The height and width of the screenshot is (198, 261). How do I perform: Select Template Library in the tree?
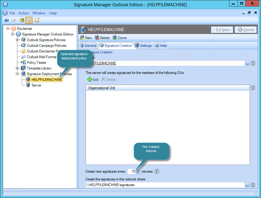point(39,68)
